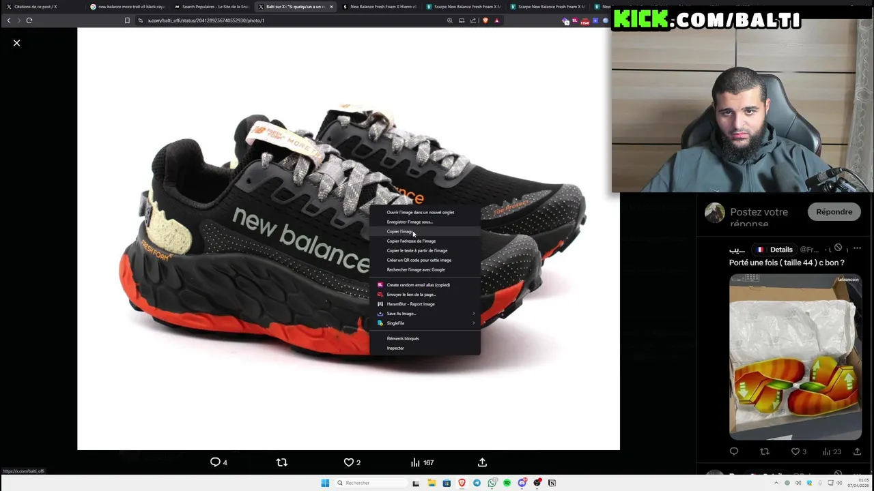
Task: Click the repost icon under the reply
Action: [765, 451]
